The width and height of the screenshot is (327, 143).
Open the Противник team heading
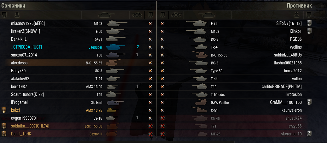(x=299, y=6)
